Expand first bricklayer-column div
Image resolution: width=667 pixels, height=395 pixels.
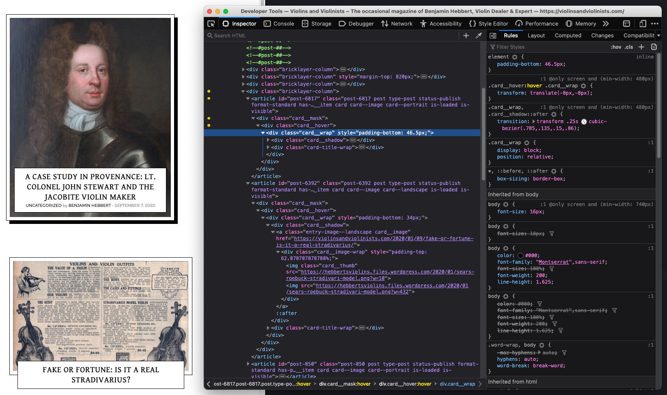[243, 69]
